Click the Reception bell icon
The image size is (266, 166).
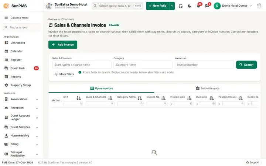click(x=6, y=108)
